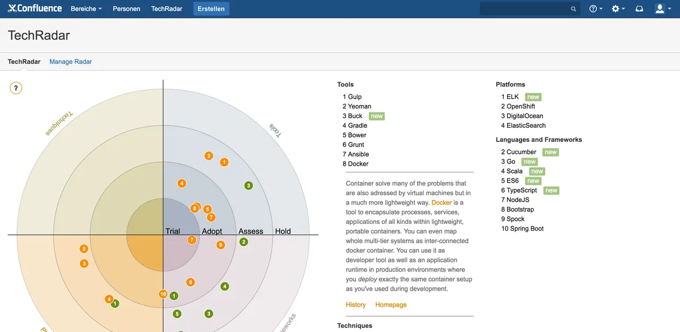
Task: Open the History link
Action: (356, 305)
